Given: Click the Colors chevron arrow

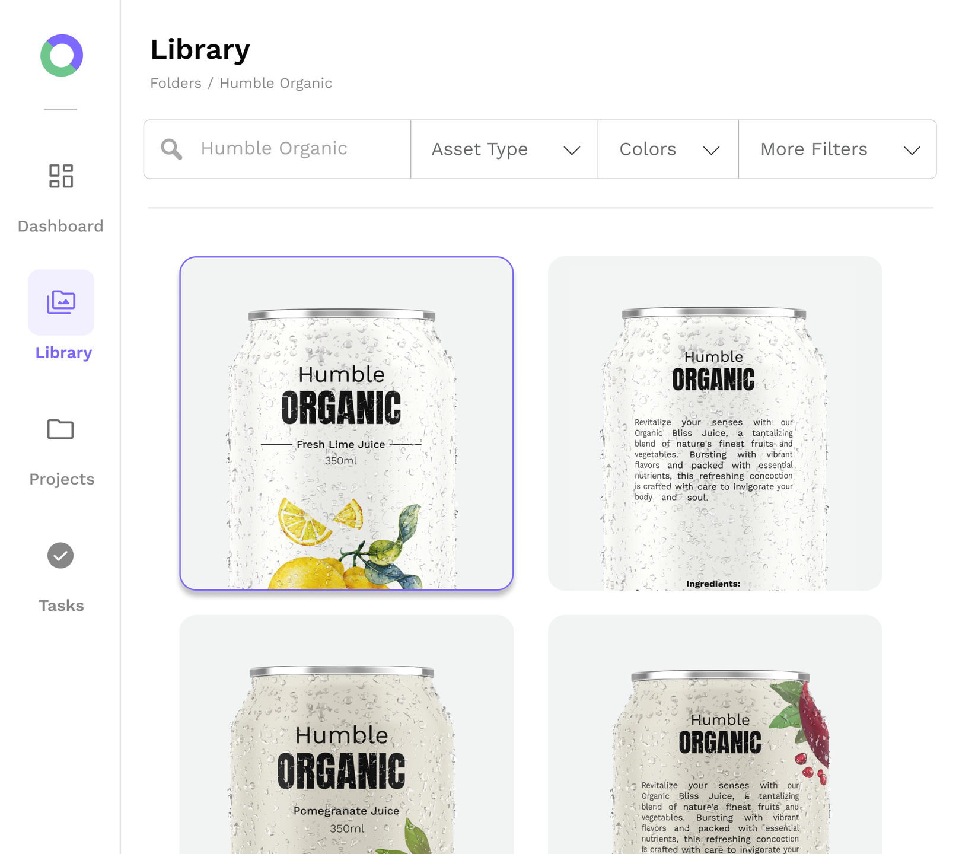Looking at the screenshot, I should (x=711, y=151).
